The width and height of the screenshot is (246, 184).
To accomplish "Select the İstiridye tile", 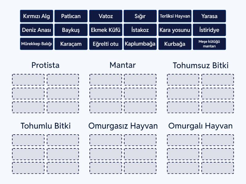I will 209,30.
